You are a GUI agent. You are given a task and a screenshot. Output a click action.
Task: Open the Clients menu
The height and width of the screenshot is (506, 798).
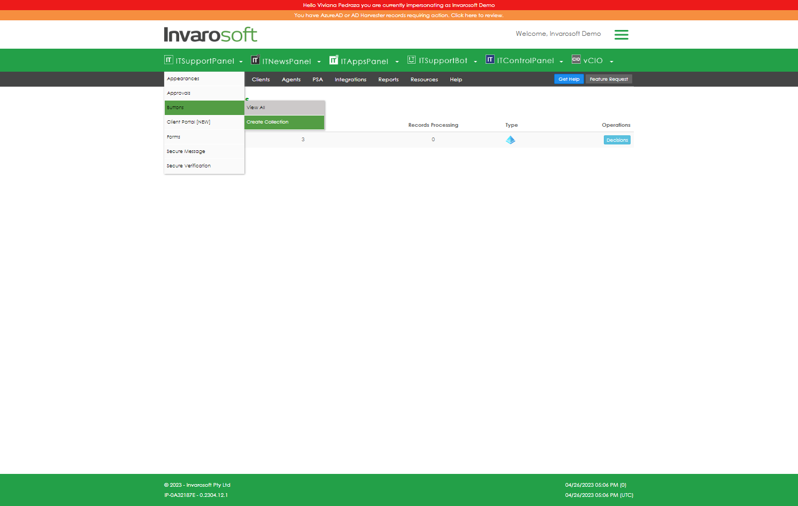coord(260,80)
